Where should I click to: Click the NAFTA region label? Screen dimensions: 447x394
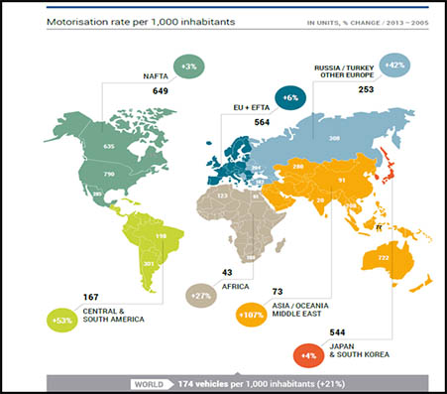(x=156, y=76)
